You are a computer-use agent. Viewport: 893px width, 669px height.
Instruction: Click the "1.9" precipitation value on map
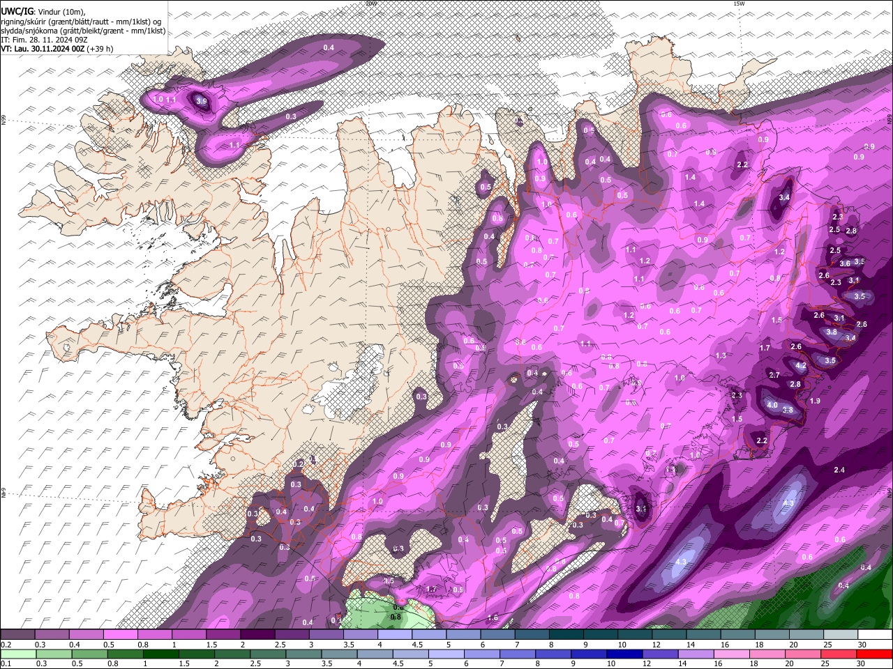815,401
